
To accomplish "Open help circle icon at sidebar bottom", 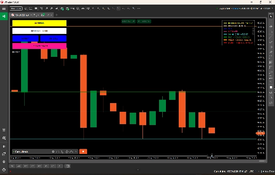I will click(x=4, y=170).
